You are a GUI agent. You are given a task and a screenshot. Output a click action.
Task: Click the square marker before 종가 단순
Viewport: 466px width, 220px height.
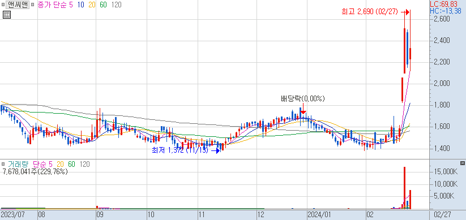(33, 5)
